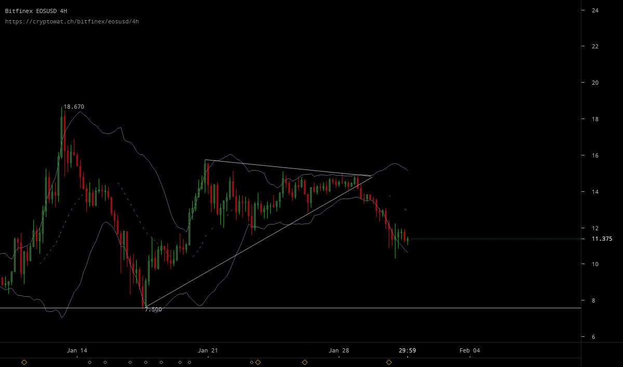Image resolution: width=623 pixels, height=367 pixels.
Task: Click the 14 price axis label
Action: click(595, 192)
